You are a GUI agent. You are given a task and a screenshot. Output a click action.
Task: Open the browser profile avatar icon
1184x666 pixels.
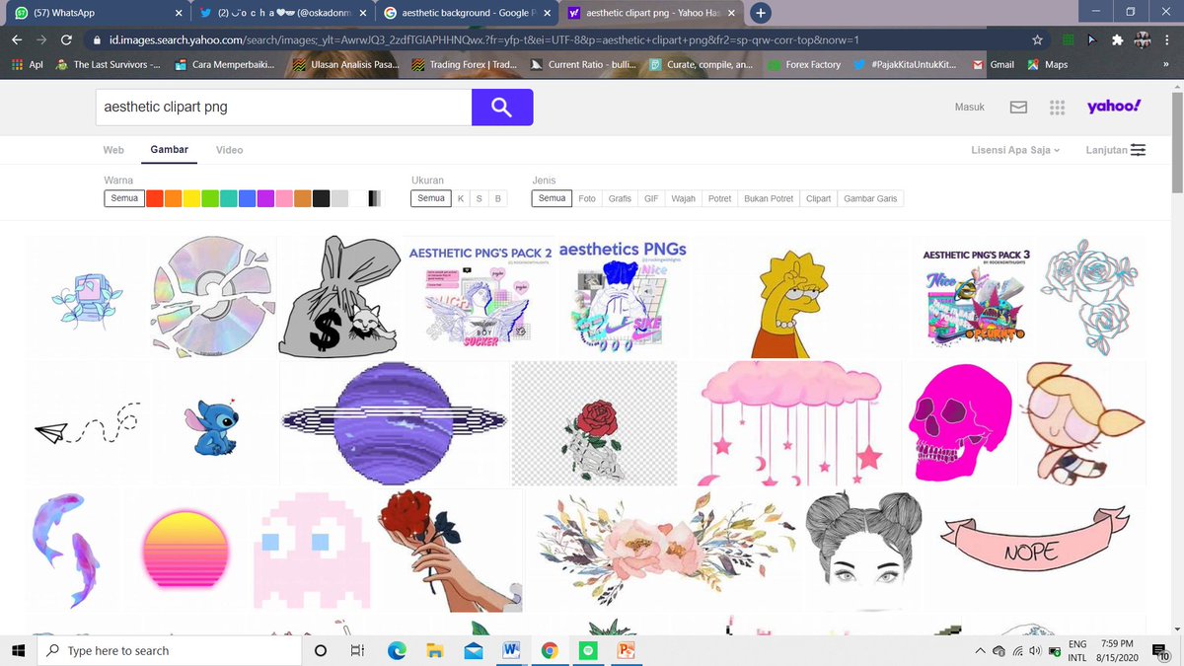click(x=1142, y=41)
